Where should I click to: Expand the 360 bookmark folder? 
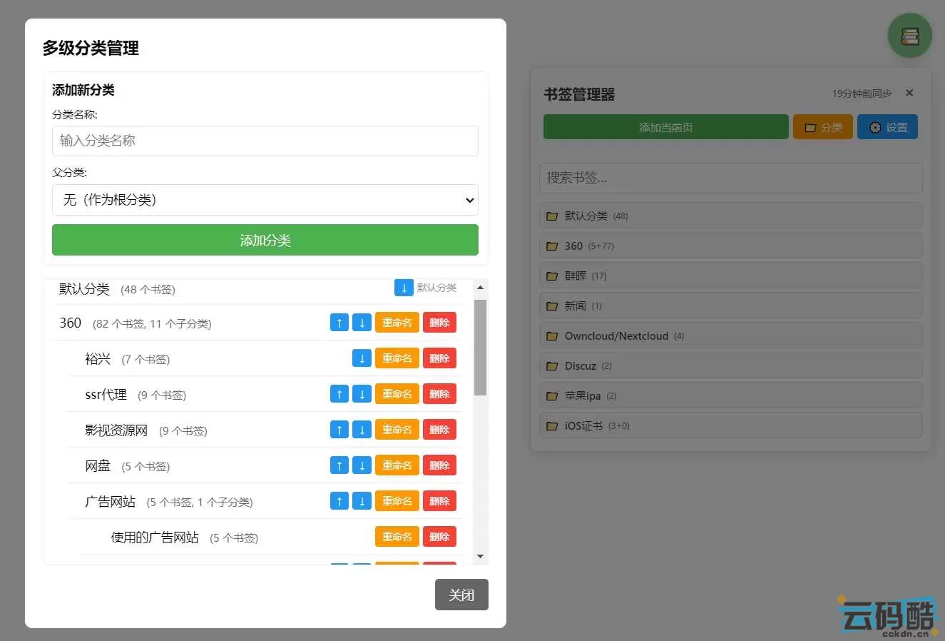point(730,246)
